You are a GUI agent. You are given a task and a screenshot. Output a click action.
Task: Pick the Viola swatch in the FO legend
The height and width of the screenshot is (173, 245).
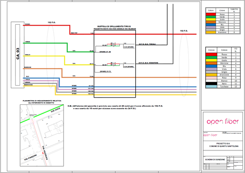tap(211, 69)
